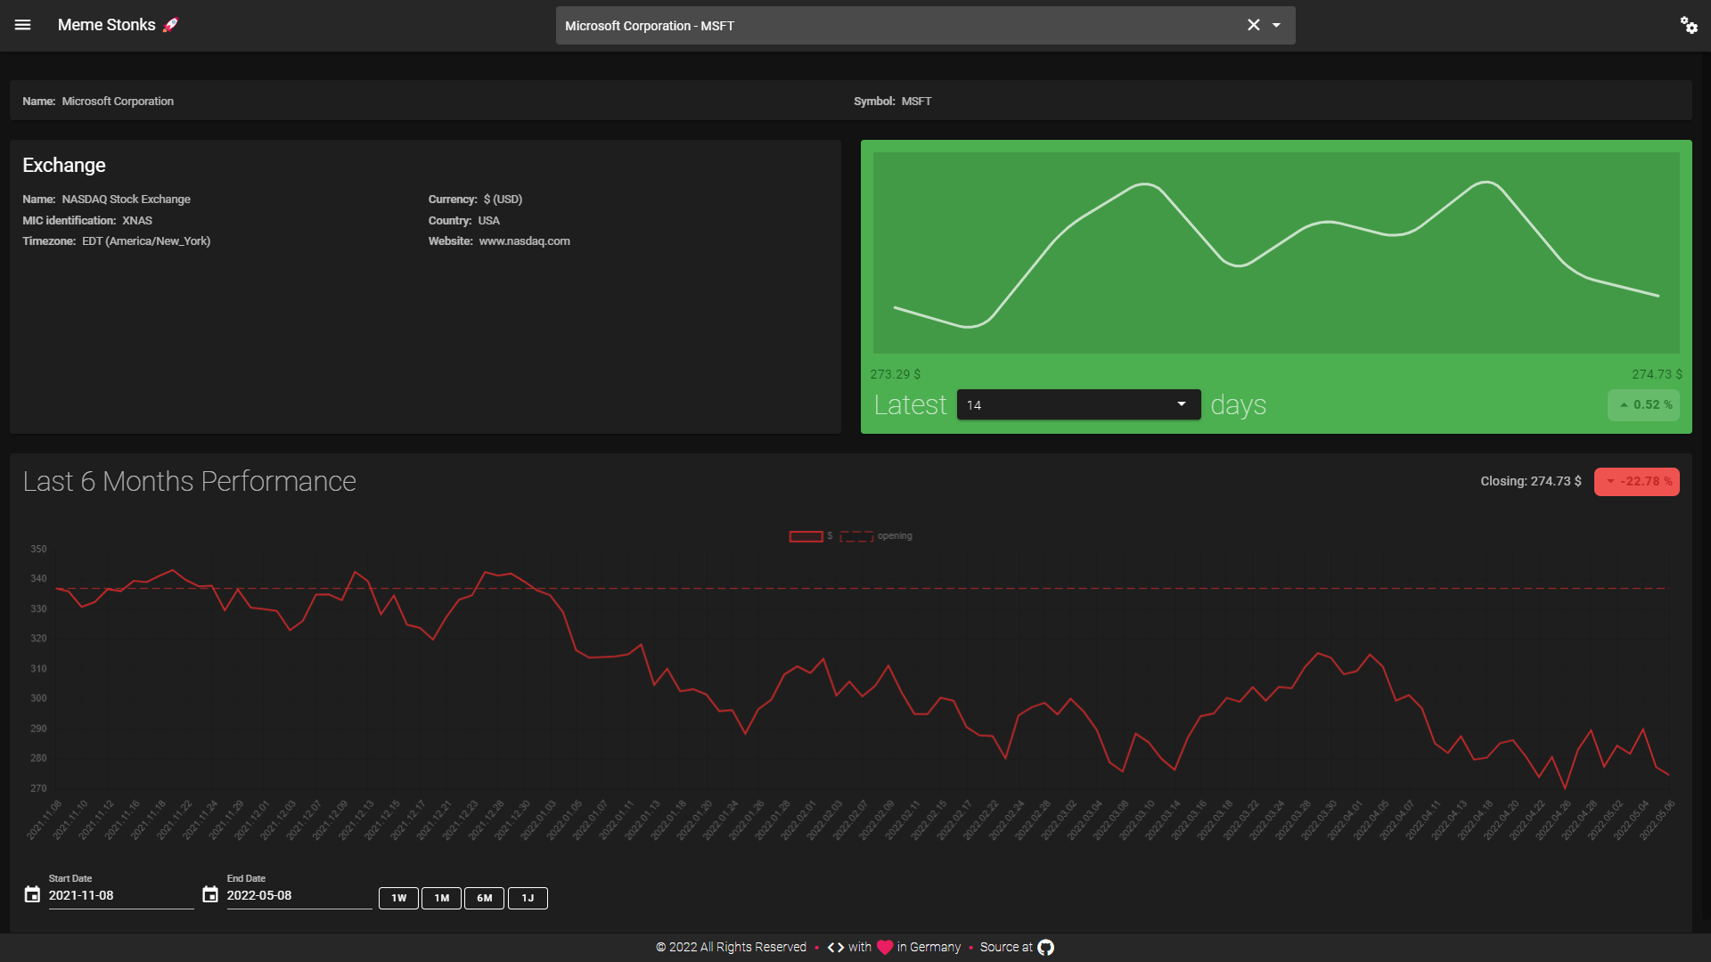Click the NASDAQ Stock Exchange name text
The width and height of the screenshot is (1711, 962).
pos(126,200)
